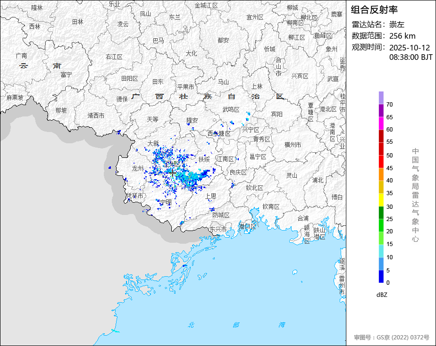
Task: Click the 兴宾区 map label
Action: coord(300,76)
